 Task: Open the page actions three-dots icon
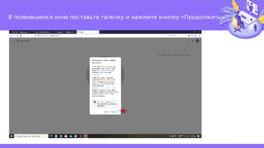pos(169,36)
